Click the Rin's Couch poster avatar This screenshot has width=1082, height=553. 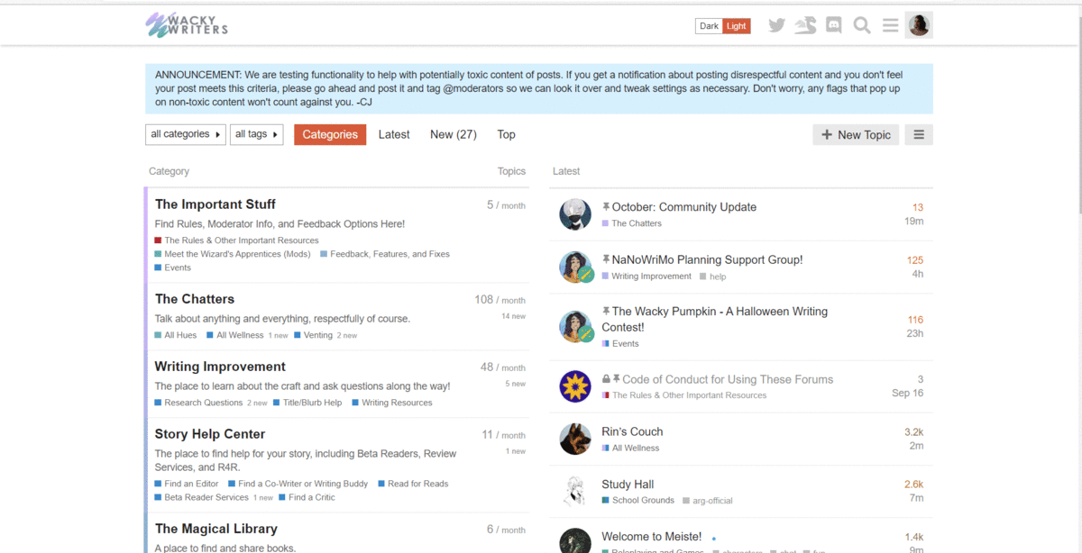[x=575, y=439]
